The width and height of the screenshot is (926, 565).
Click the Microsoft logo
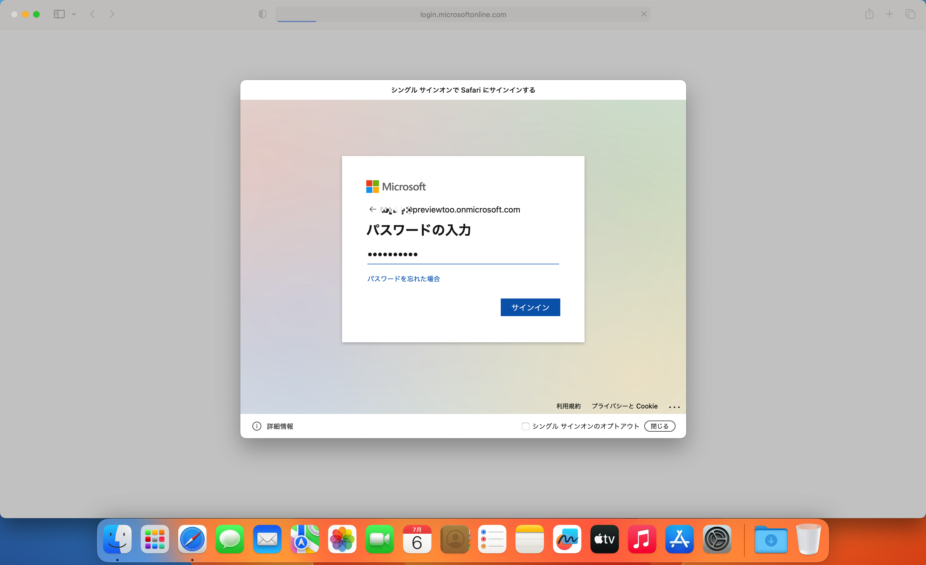396,187
